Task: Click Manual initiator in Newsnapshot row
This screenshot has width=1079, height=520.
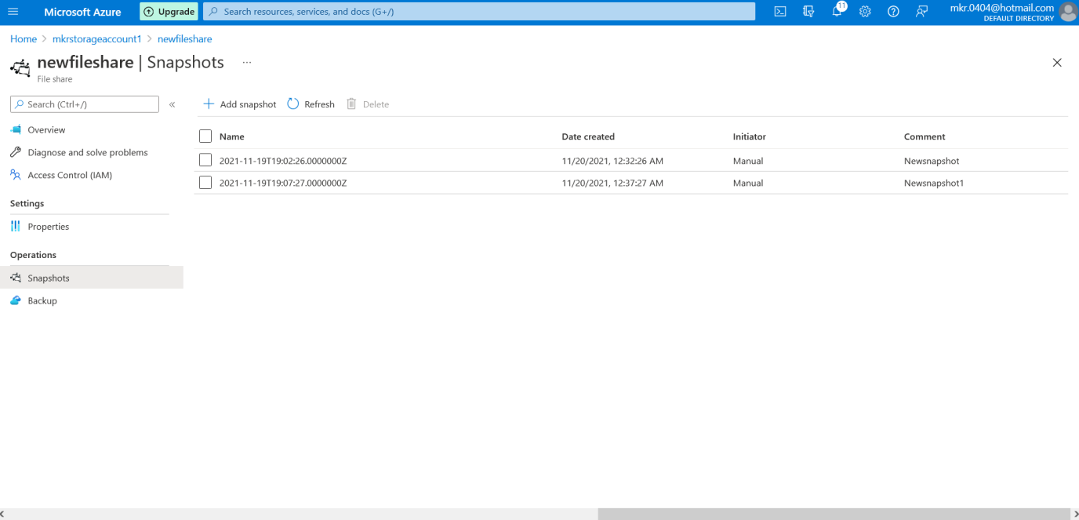Action: [748, 161]
